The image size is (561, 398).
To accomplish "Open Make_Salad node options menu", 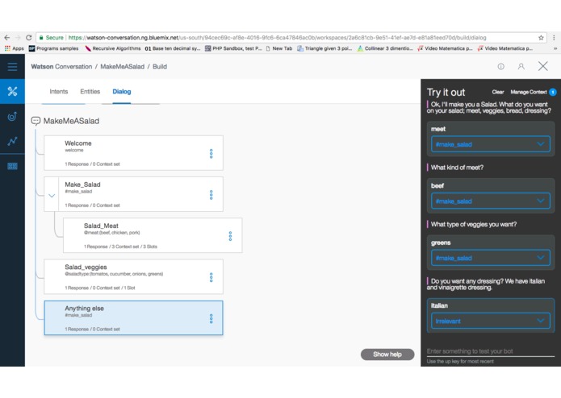I will pyautogui.click(x=211, y=194).
